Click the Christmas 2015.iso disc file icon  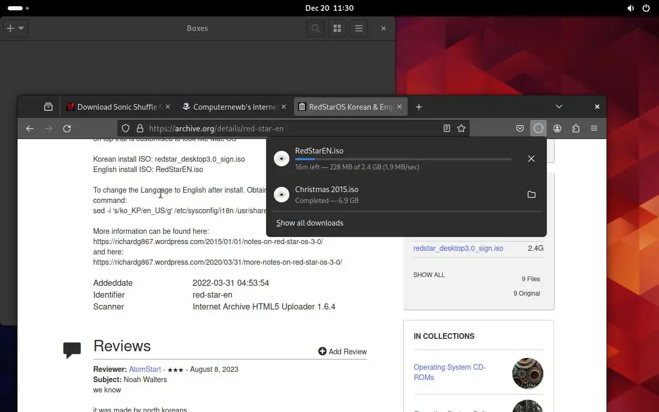pyautogui.click(x=282, y=195)
